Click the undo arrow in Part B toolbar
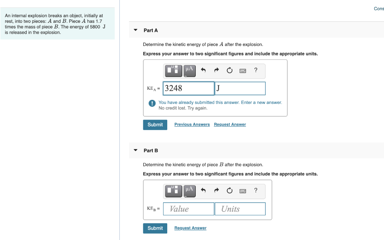Screen dimensions: 384x240 (x=203, y=191)
